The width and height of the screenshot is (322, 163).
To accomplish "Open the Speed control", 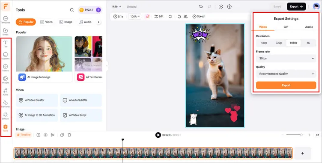I will click(198, 16).
